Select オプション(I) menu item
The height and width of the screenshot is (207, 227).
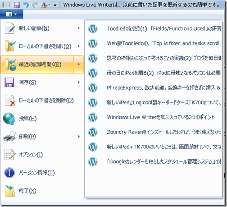[42, 154]
